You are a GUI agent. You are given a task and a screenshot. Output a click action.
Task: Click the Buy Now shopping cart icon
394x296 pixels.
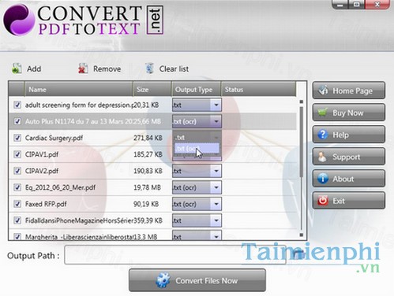tap(323, 113)
